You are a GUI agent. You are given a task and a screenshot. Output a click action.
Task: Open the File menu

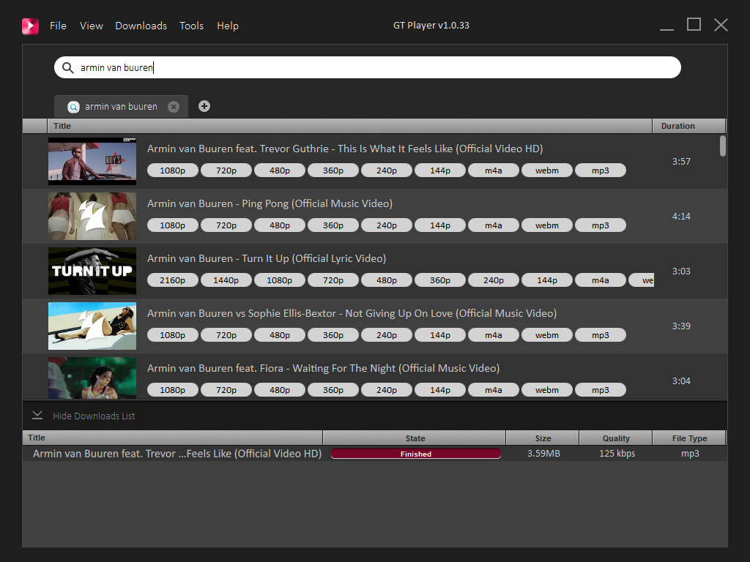(x=58, y=26)
